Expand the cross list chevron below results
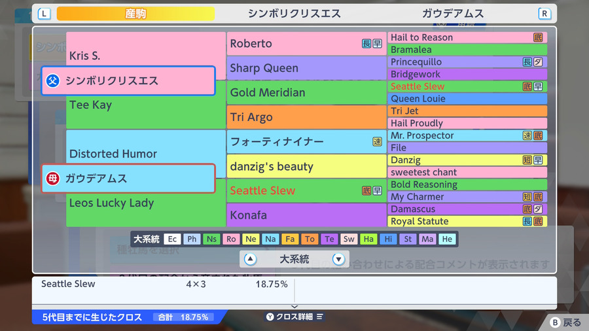 pos(294,307)
